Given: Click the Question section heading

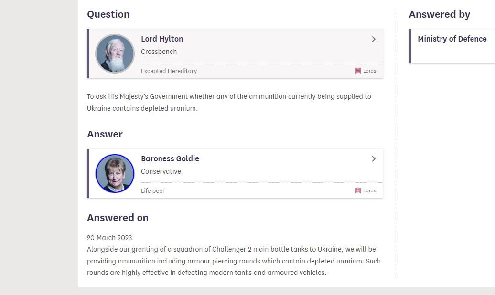Looking at the screenshot, I should (108, 14).
